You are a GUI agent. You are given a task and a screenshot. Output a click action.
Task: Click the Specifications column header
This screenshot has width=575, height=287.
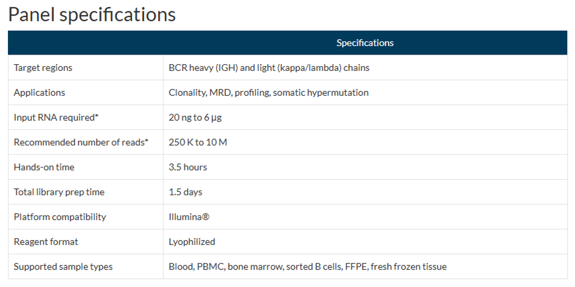pyautogui.click(x=365, y=43)
